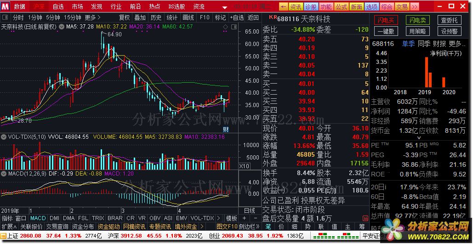Collapse the 扩展 extension panel
This screenshot has width=473, height=244.
click(x=9, y=226)
